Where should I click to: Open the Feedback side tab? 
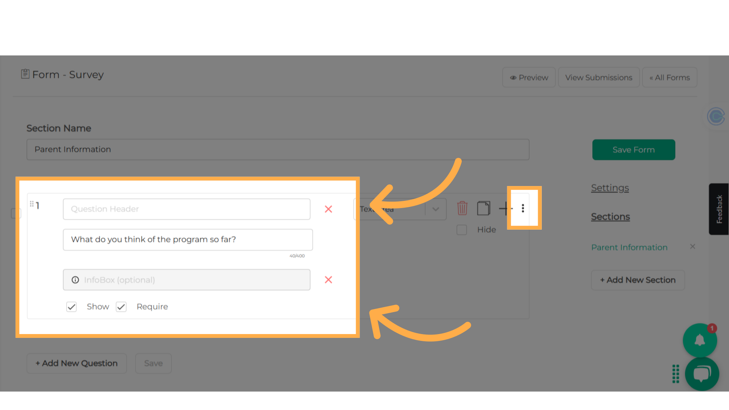719,209
